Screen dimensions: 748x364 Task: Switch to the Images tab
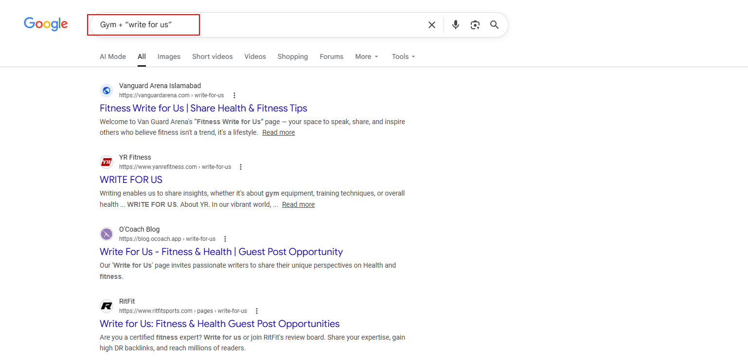[169, 56]
